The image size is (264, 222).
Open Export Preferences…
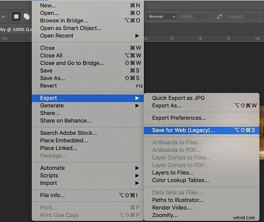179,118
